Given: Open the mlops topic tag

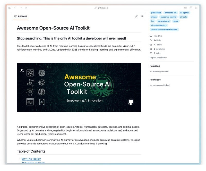Looking at the screenshot, I should point(154,17).
